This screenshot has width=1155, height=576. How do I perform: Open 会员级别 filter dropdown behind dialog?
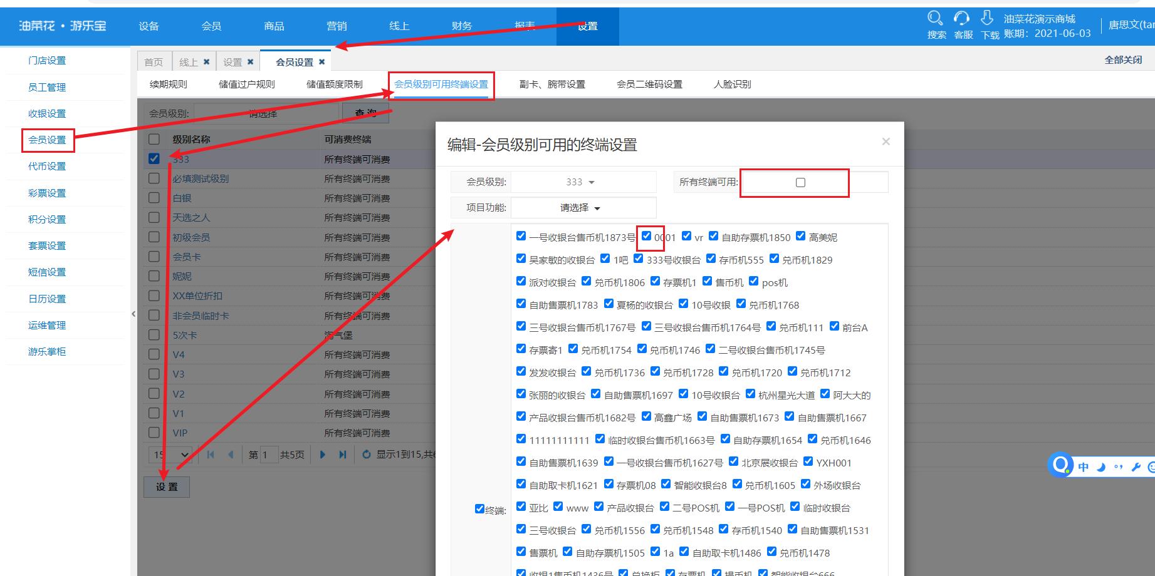266,113
